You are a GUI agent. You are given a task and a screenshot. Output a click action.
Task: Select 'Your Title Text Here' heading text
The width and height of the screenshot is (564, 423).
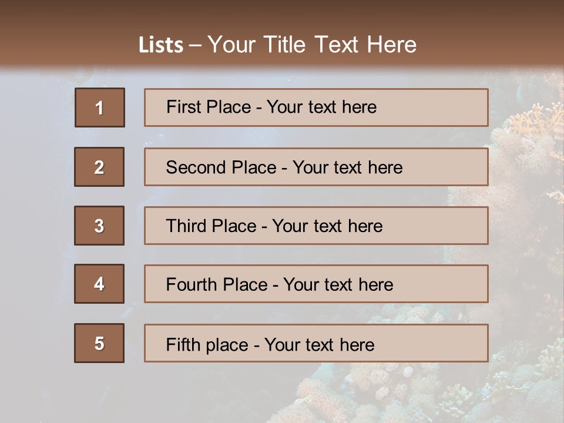(x=312, y=45)
